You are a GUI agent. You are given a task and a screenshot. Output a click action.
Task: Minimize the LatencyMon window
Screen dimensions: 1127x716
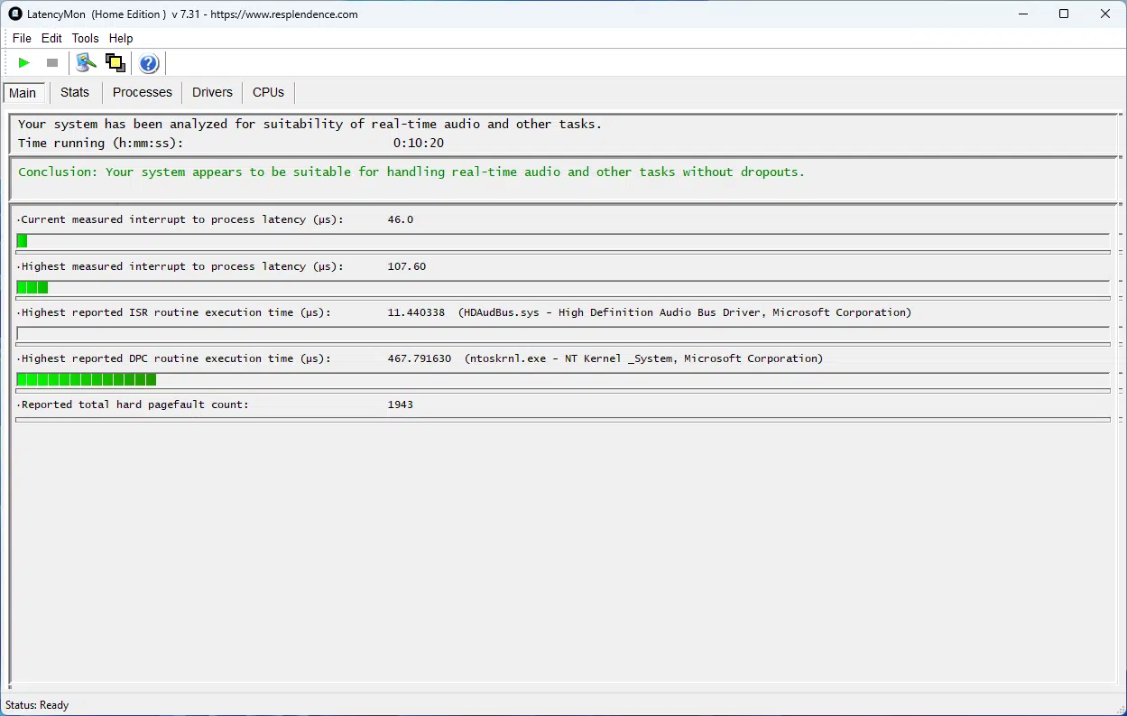[x=1023, y=14]
